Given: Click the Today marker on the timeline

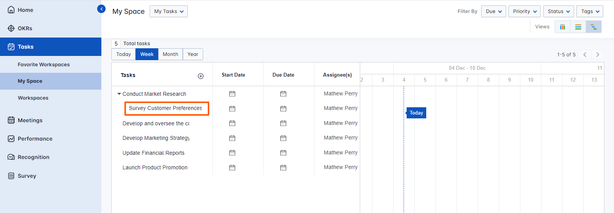Looking at the screenshot, I should click(416, 113).
